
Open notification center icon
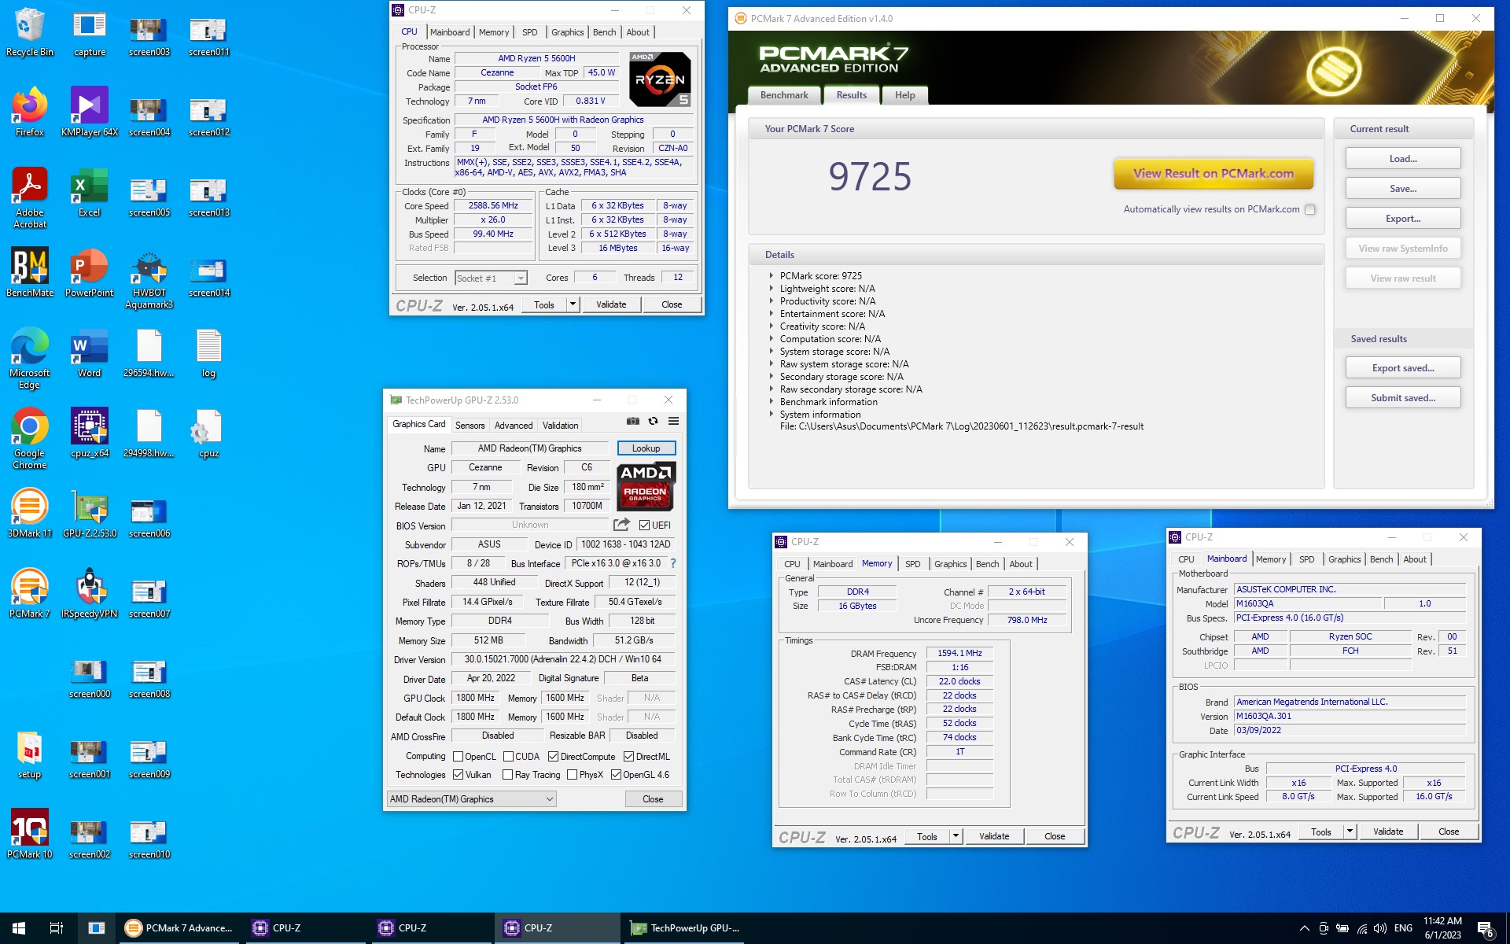coord(1485,928)
